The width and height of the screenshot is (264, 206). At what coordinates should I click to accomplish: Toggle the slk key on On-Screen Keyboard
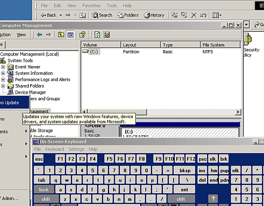pyautogui.click(x=213, y=159)
